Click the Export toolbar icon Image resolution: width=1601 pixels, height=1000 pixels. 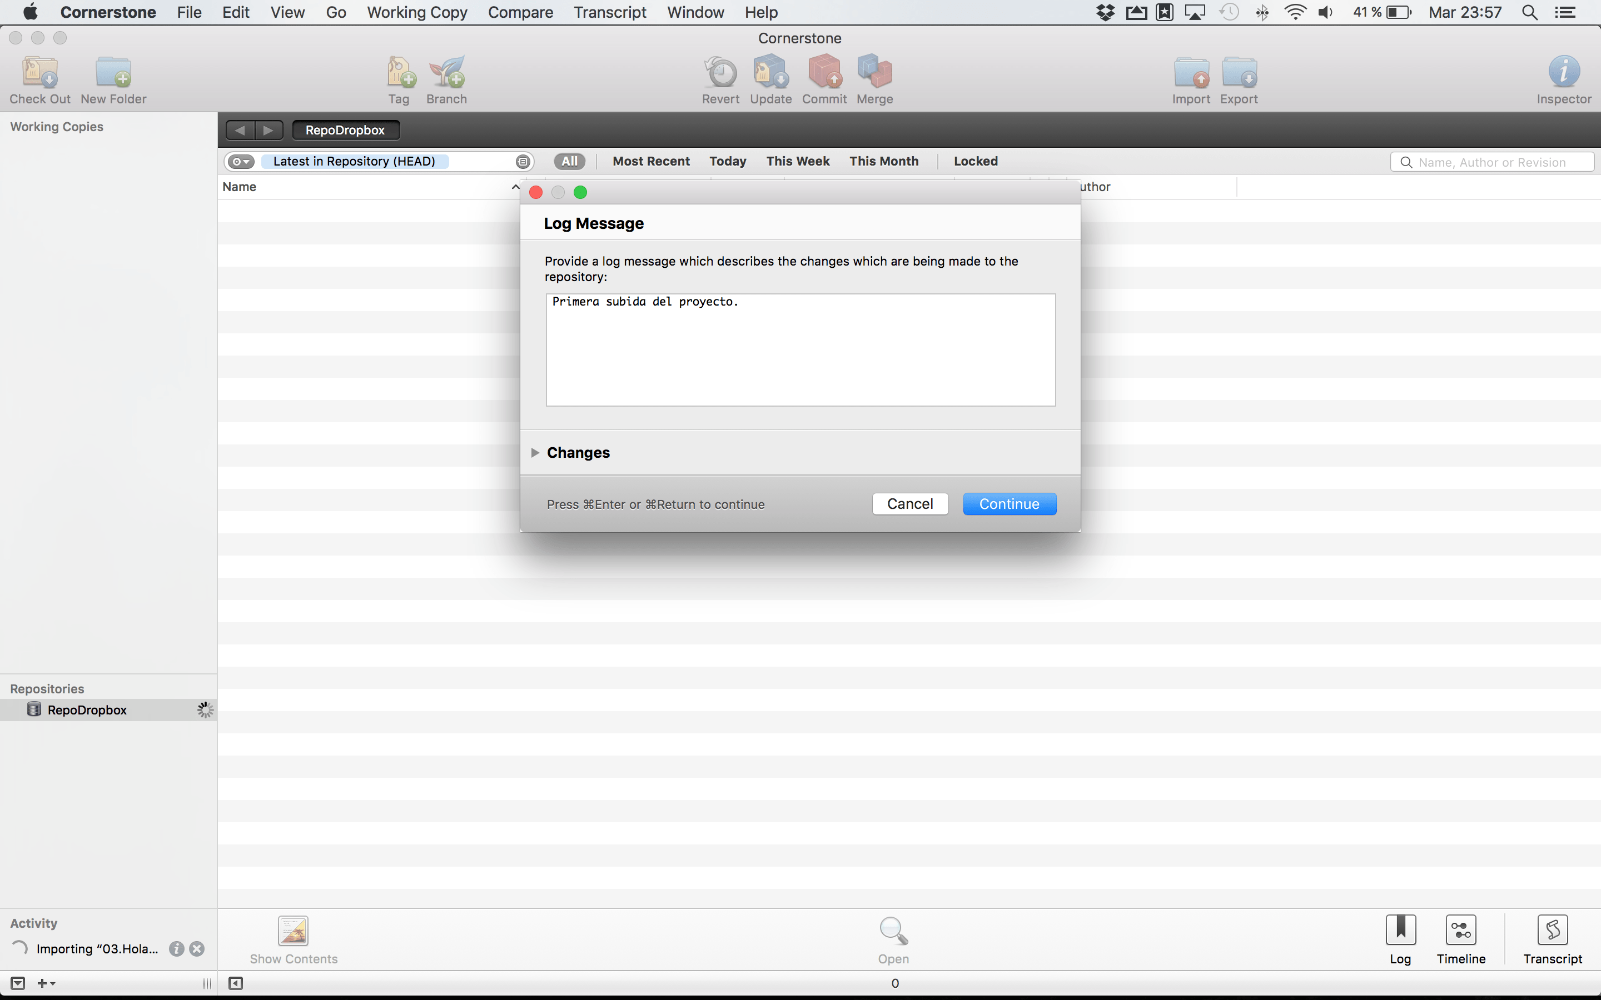1239,72
